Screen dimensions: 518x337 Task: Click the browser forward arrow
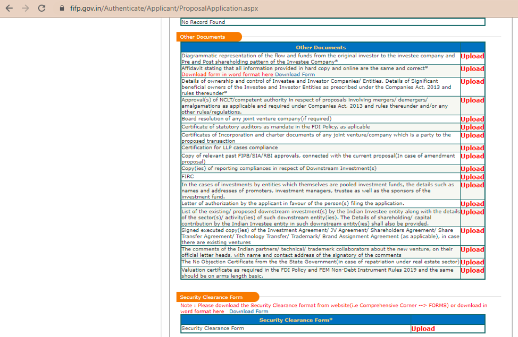25,8
